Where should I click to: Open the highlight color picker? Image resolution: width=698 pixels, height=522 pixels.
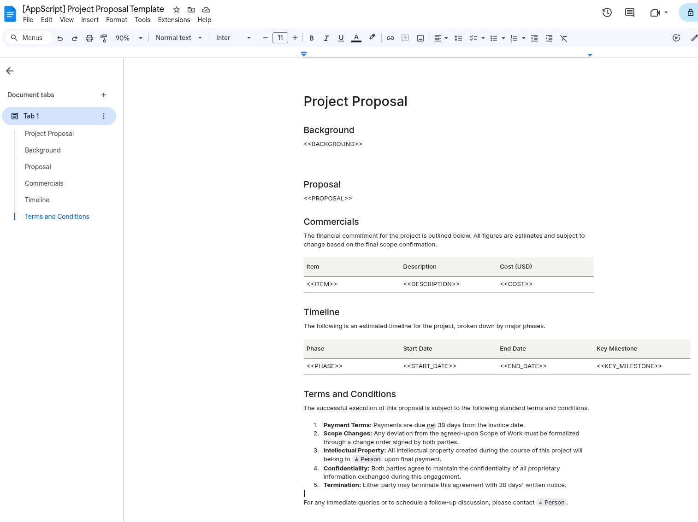tap(372, 38)
